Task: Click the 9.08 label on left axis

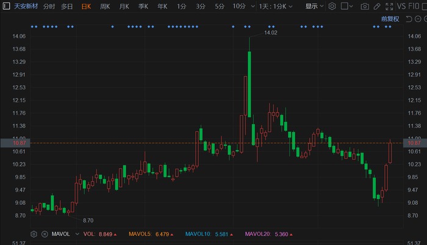Action: (x=20, y=202)
